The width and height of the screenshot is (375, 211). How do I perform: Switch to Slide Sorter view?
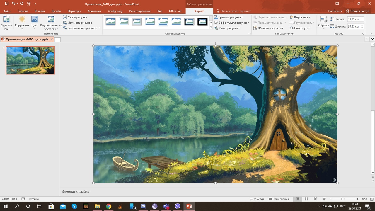click(x=306, y=199)
